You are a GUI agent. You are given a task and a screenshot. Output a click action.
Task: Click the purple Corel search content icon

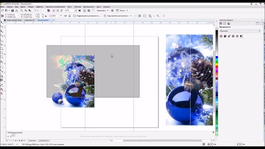[49, 10]
